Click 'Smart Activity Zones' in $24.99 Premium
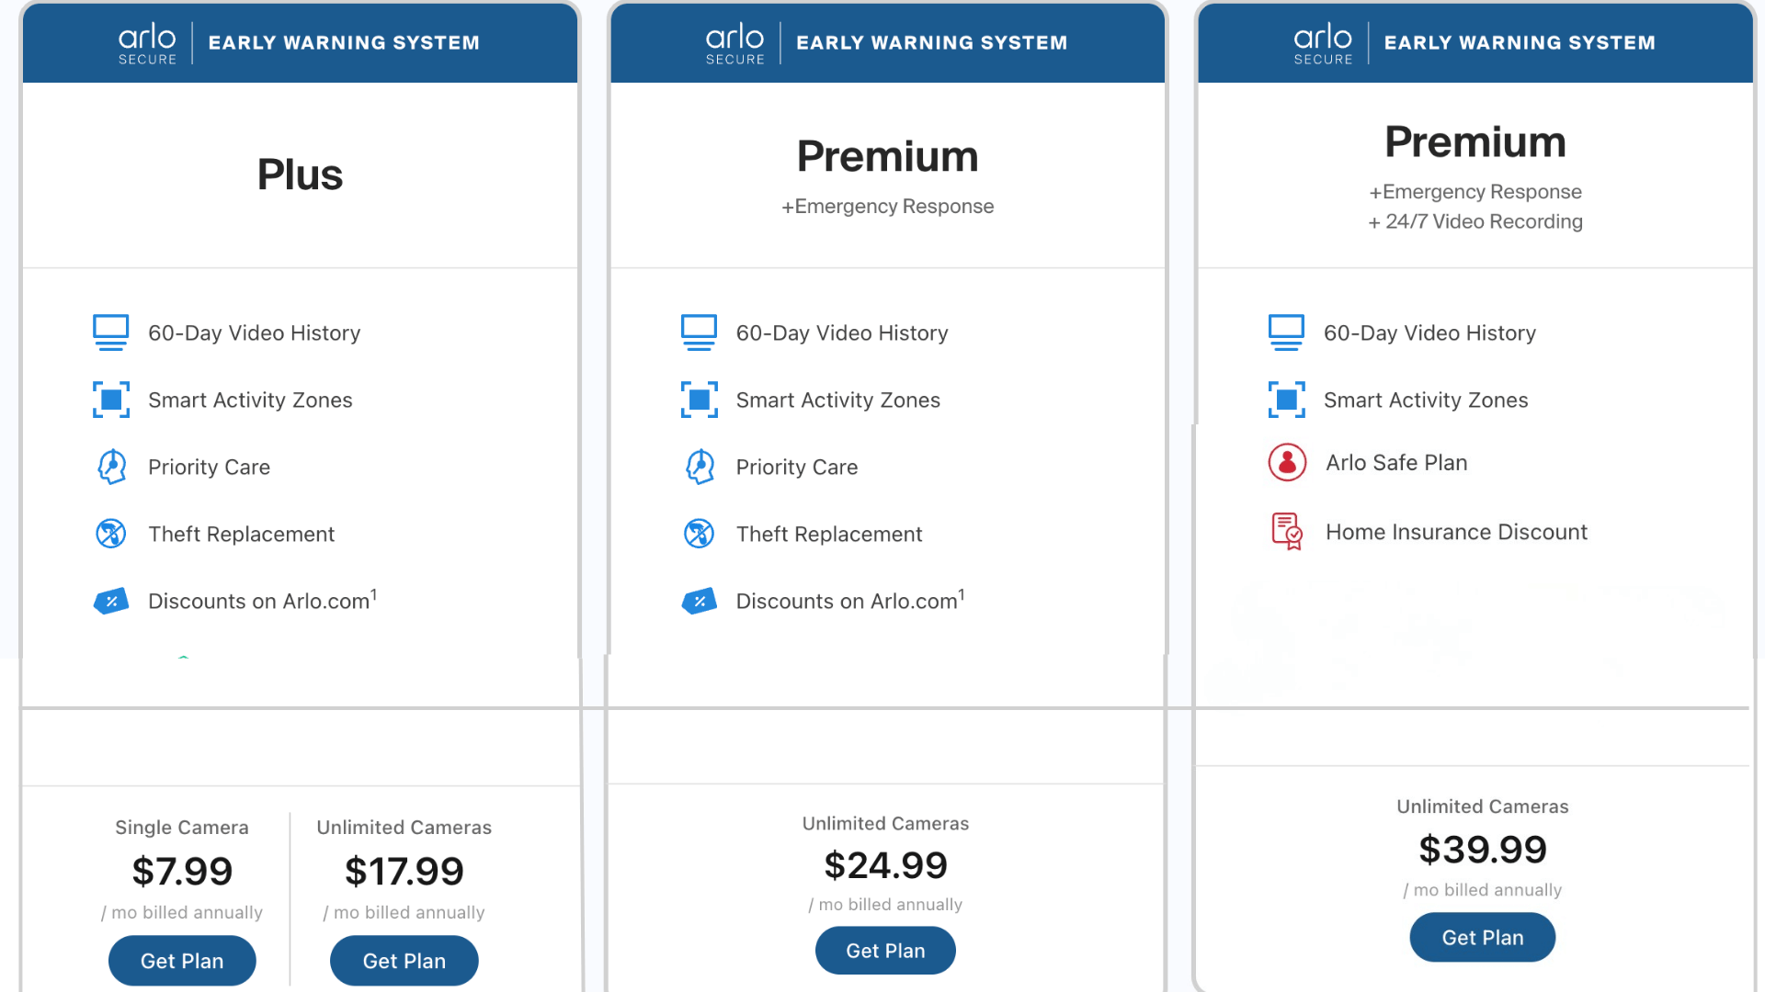The height and width of the screenshot is (992, 1765). click(x=838, y=400)
